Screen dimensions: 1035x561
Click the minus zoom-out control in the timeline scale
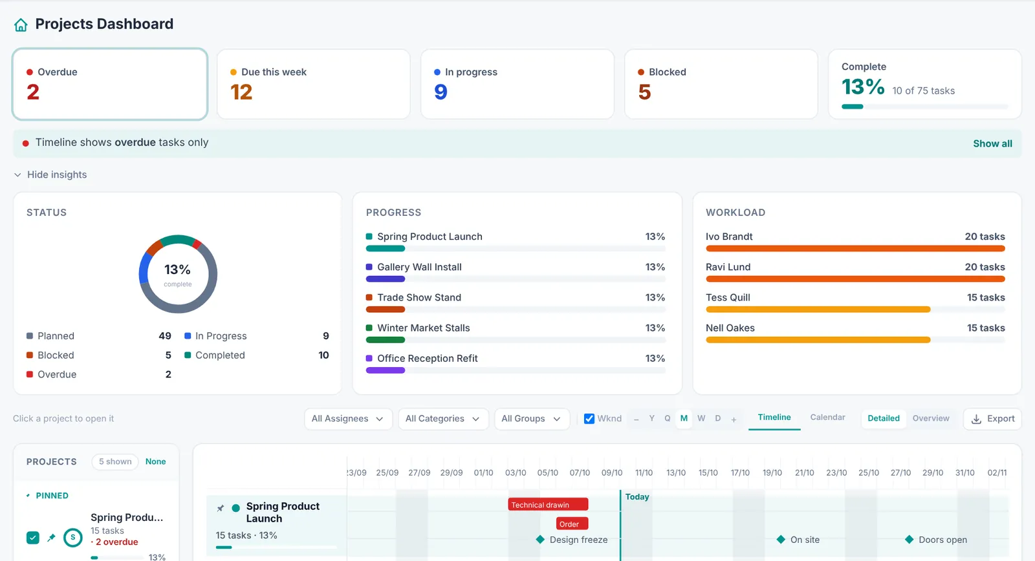[636, 419]
